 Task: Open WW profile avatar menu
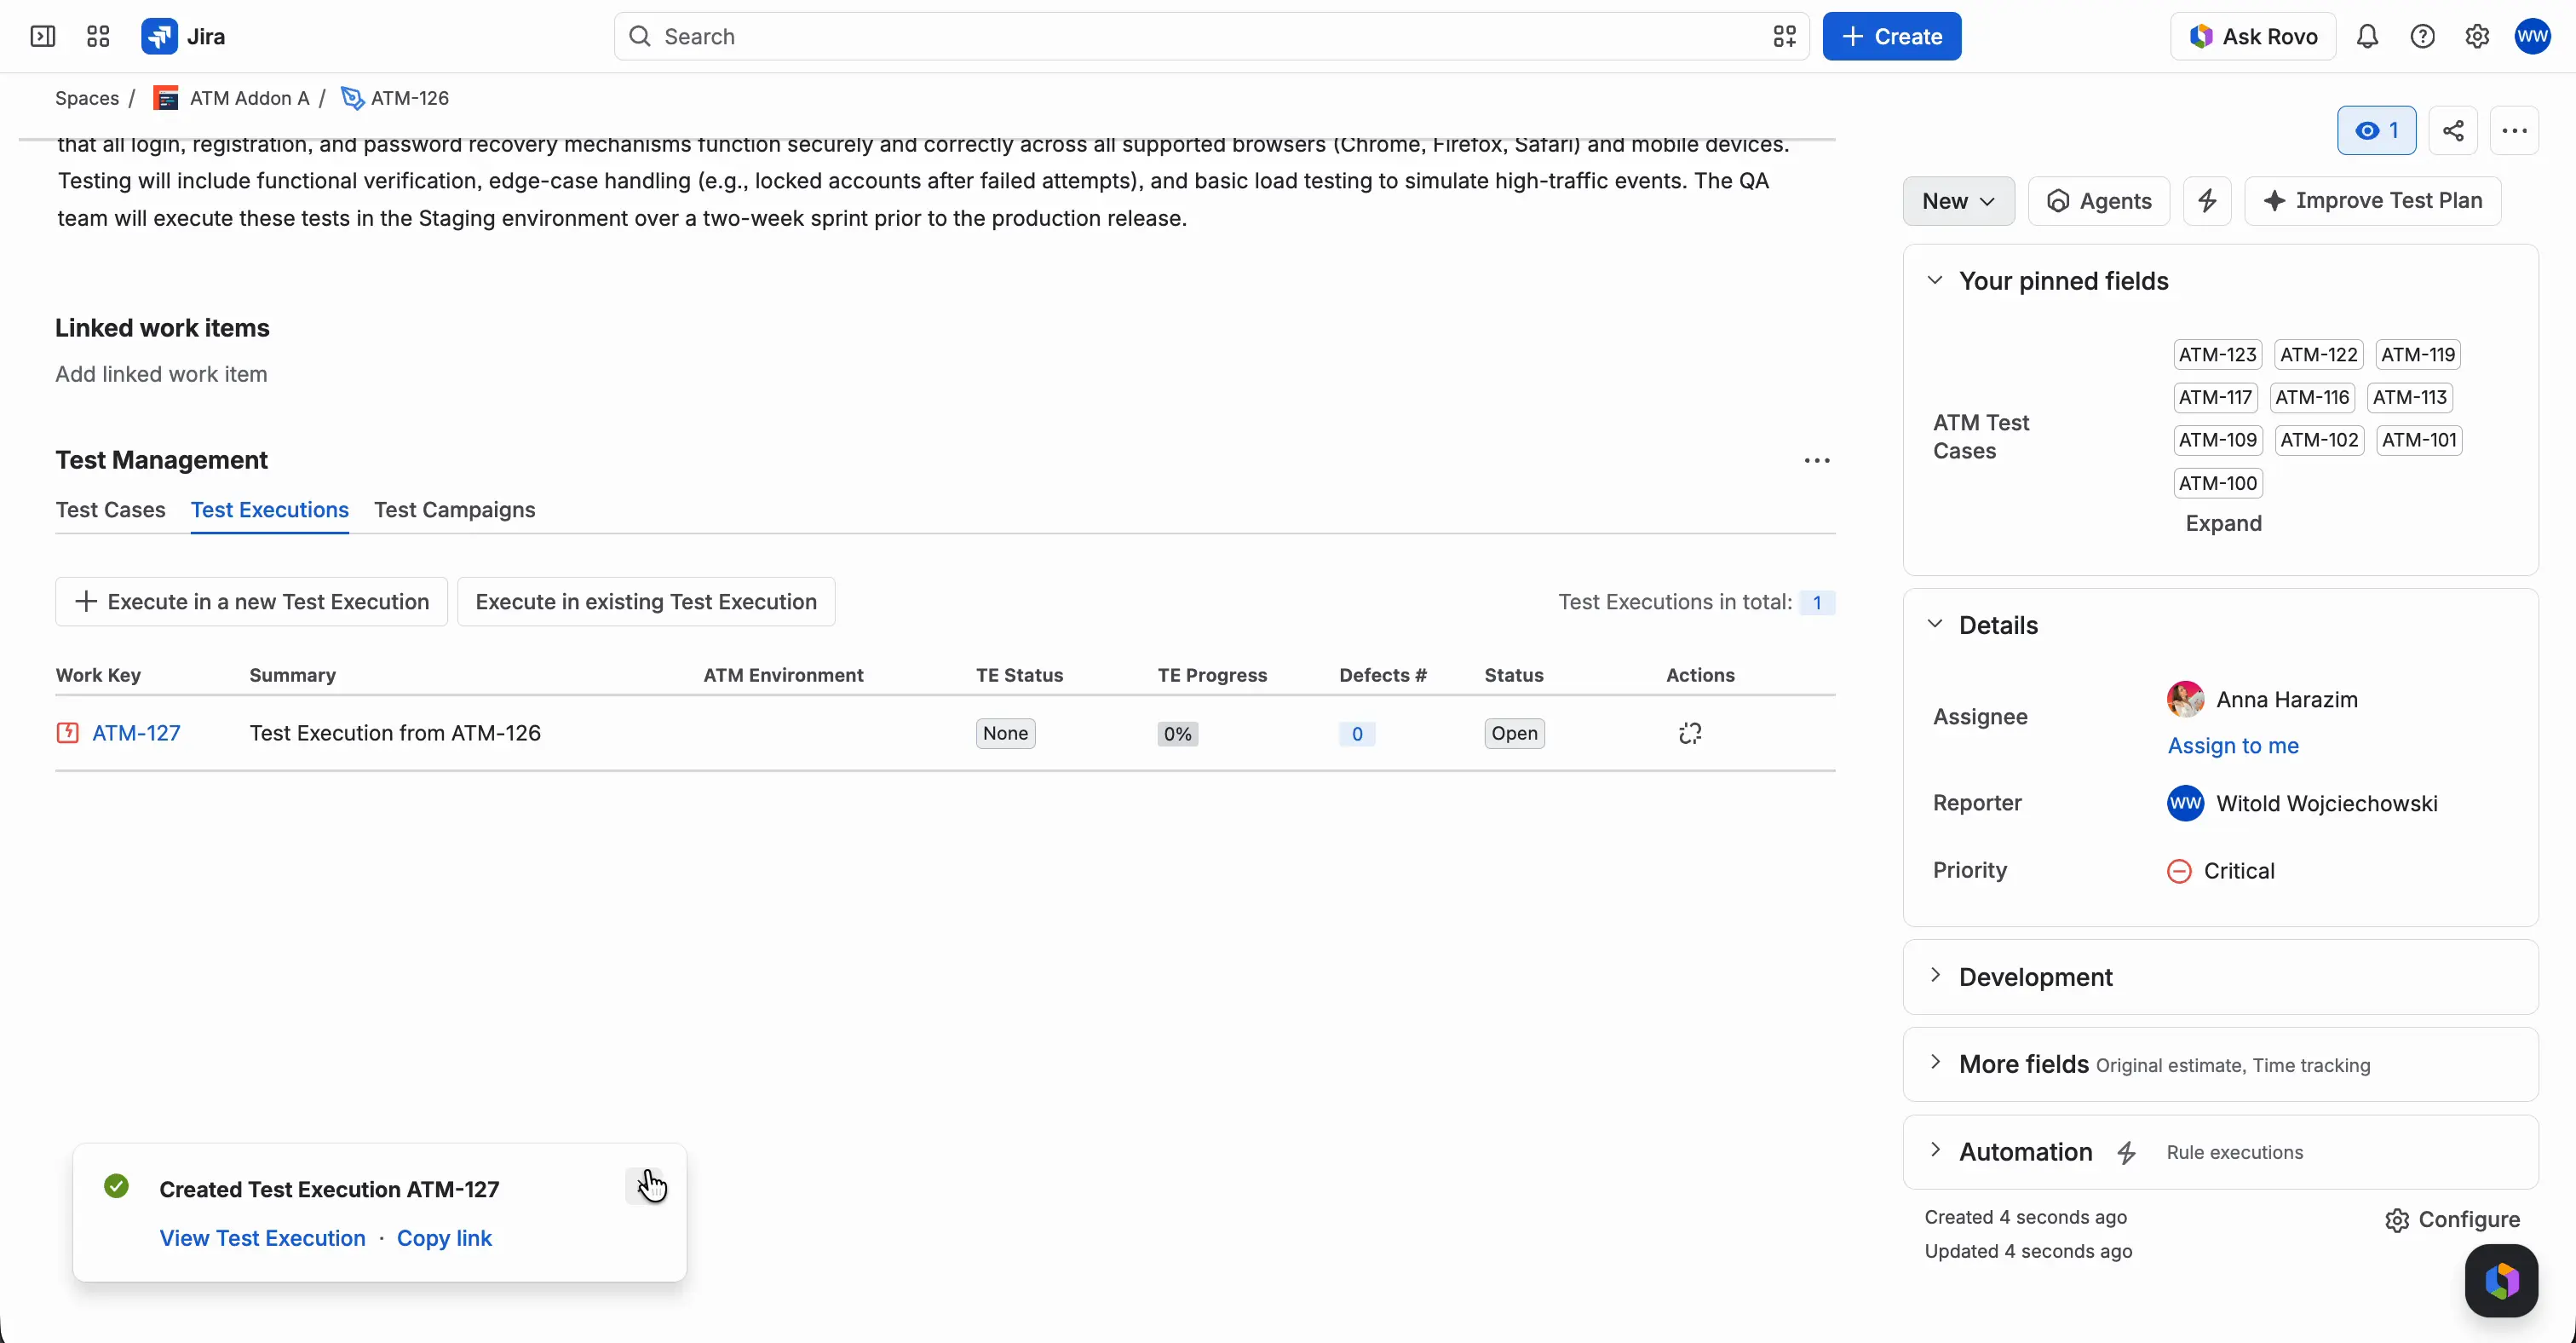2533,37
